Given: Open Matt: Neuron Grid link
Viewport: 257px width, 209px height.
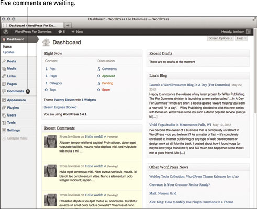Looking at the screenshot, I should coord(163,193).
